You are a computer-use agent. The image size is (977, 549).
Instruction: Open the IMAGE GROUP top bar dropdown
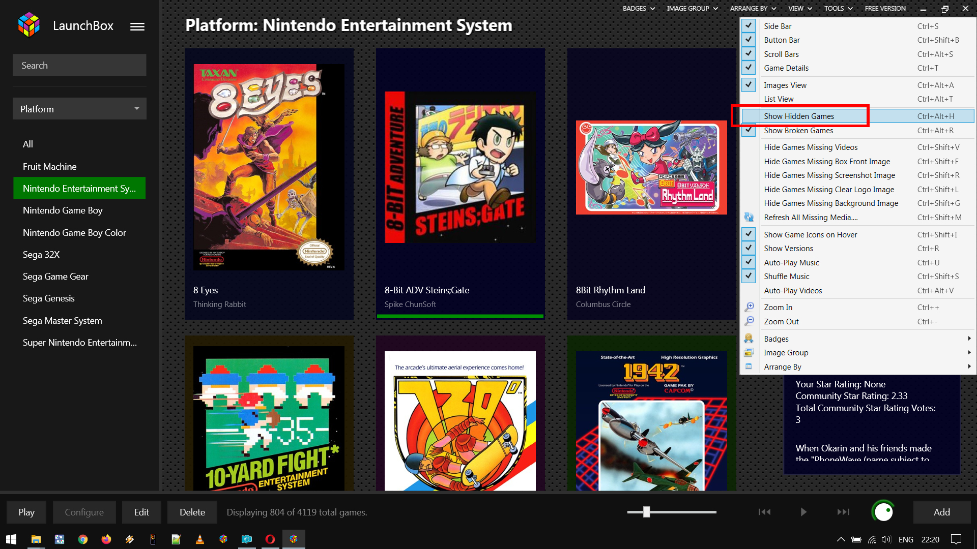coord(692,9)
